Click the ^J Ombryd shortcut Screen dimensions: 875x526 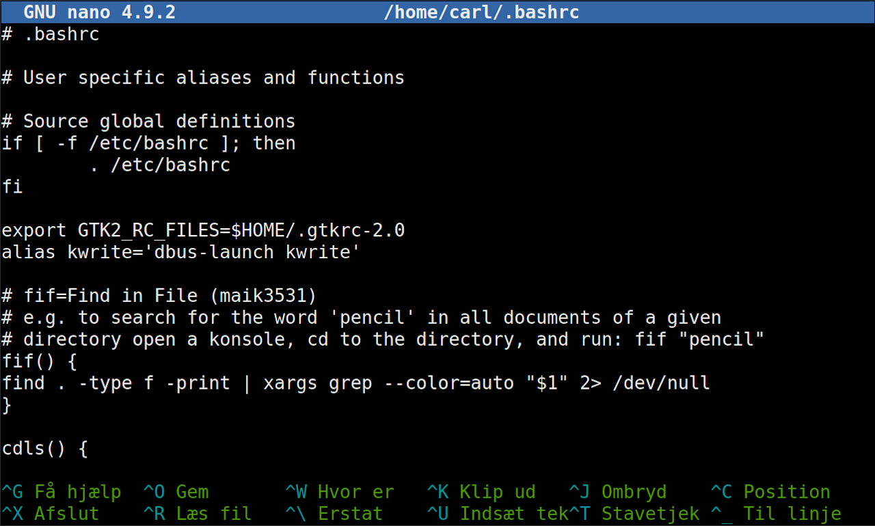pyautogui.click(x=617, y=492)
